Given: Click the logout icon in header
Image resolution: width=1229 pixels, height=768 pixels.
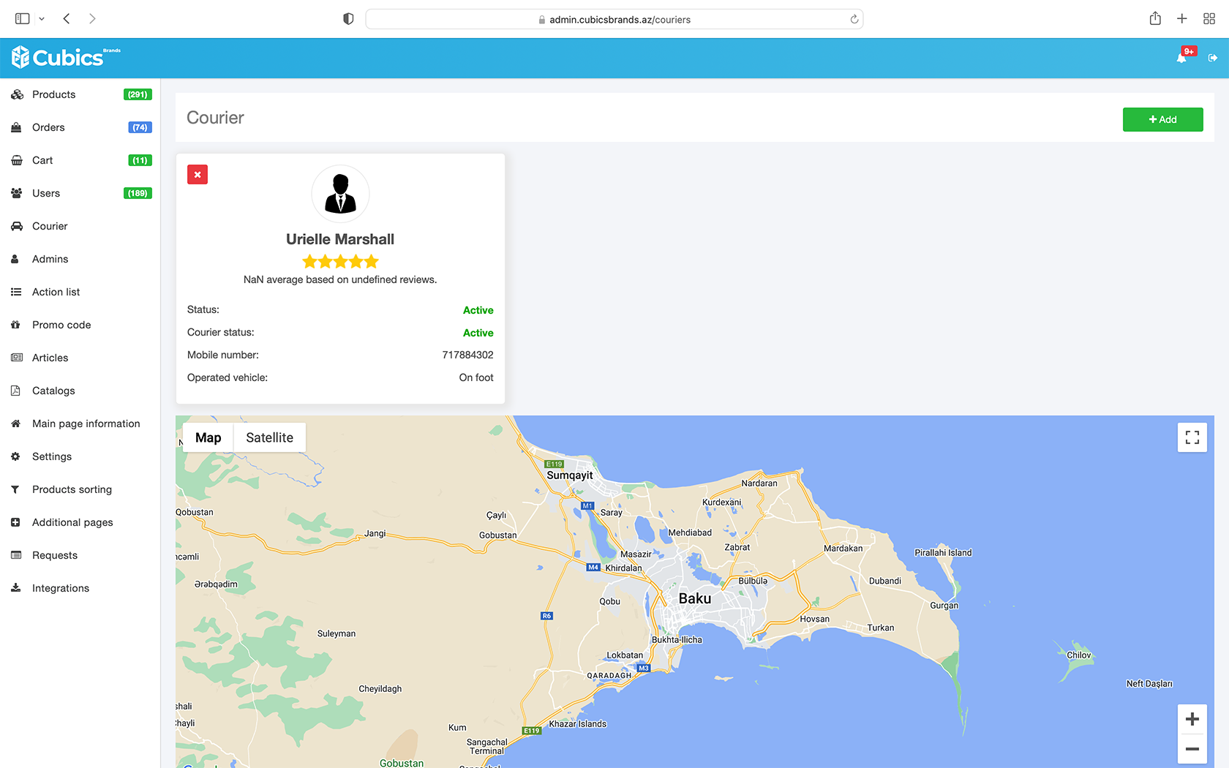Looking at the screenshot, I should point(1213,58).
